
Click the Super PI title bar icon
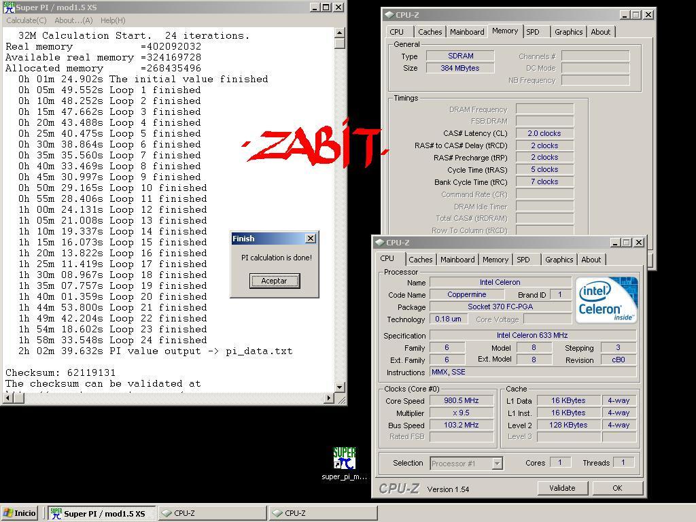click(9, 7)
